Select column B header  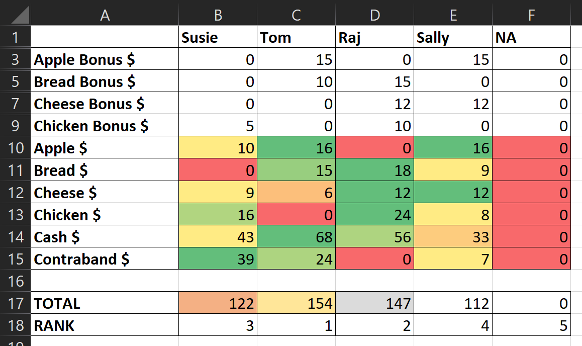[x=218, y=15]
